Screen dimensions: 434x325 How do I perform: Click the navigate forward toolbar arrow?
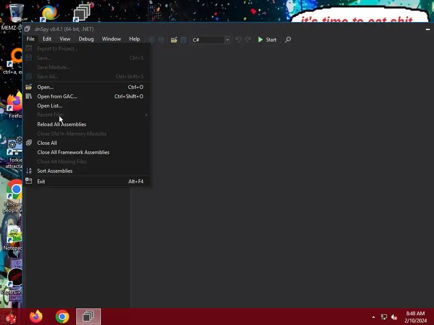[161, 40]
